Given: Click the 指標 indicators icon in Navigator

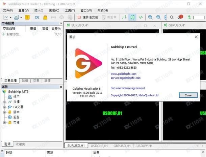Looking at the screenshot, I should coord(10,102).
